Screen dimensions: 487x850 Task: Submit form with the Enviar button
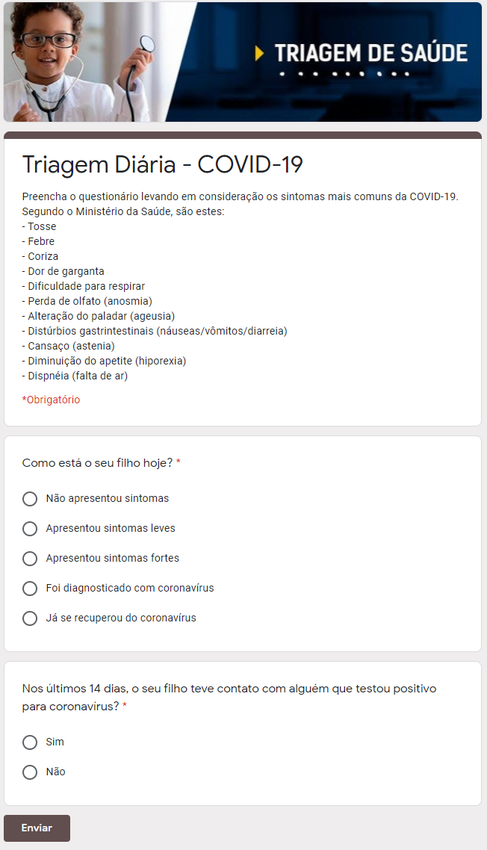(37, 828)
